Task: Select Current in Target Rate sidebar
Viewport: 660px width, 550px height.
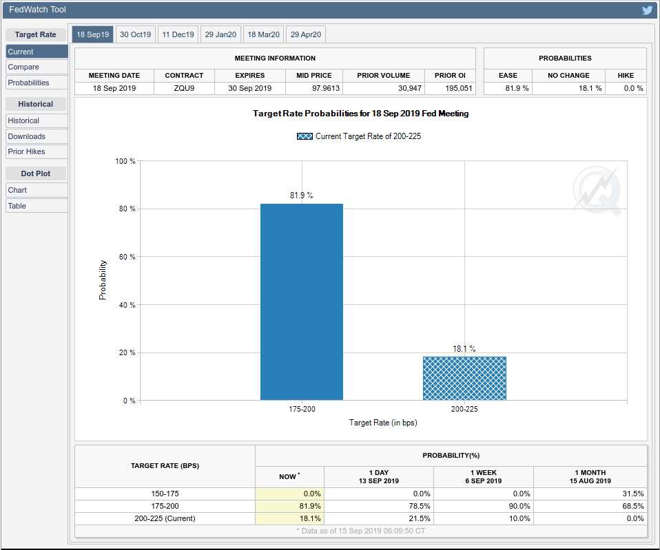Action: click(x=37, y=52)
